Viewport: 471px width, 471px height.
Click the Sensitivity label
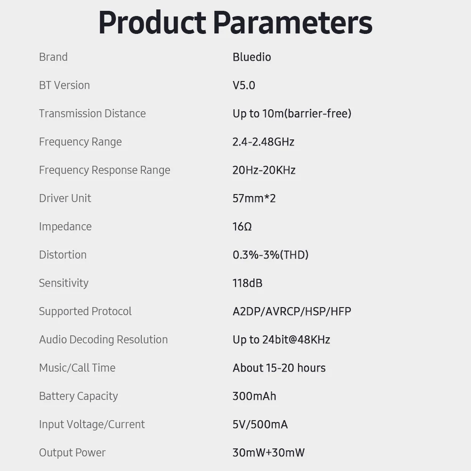64,283
